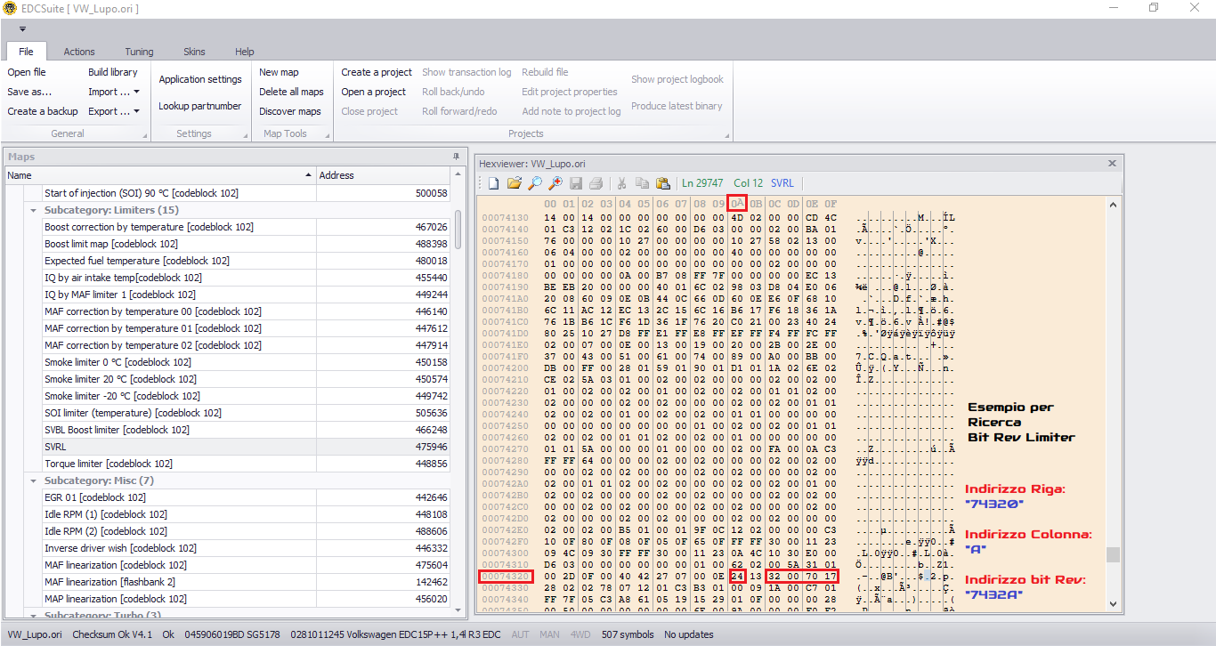Image resolution: width=1216 pixels, height=646 pixels.
Task: Collapse Subcategory: Turbo group
Action: tap(33, 615)
